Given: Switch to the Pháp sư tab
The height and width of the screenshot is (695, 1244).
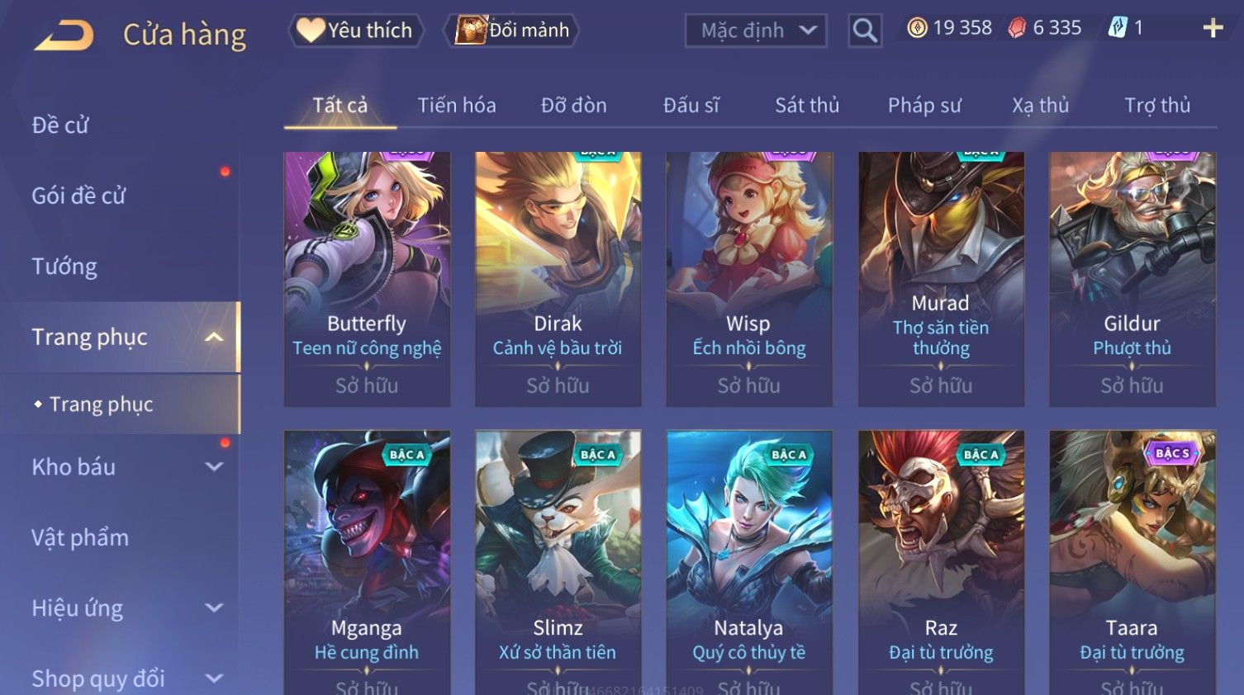Looking at the screenshot, I should coord(924,106).
